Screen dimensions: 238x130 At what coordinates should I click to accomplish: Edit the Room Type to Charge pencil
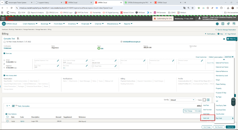(x=87, y=61)
